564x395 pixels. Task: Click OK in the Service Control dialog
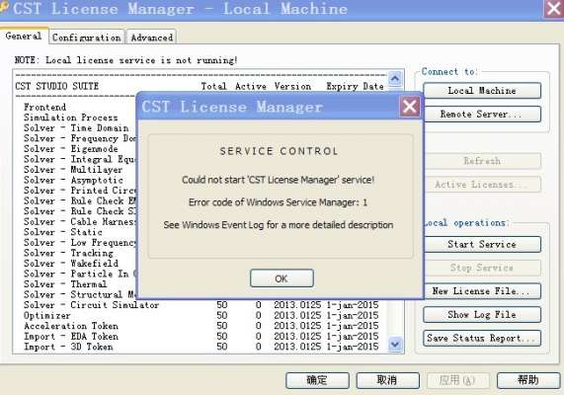coord(282,278)
